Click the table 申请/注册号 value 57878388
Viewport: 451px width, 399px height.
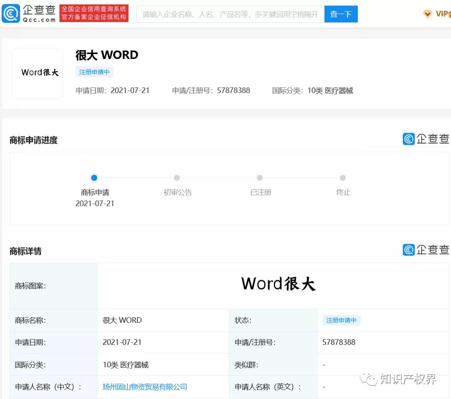pyautogui.click(x=339, y=342)
